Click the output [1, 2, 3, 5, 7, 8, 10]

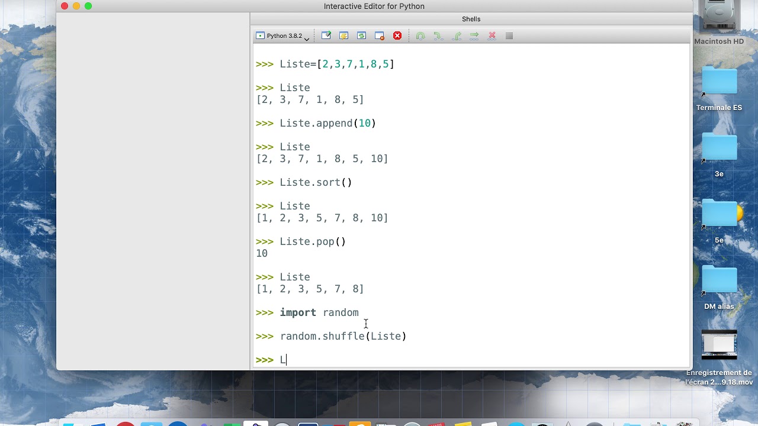[322, 218]
